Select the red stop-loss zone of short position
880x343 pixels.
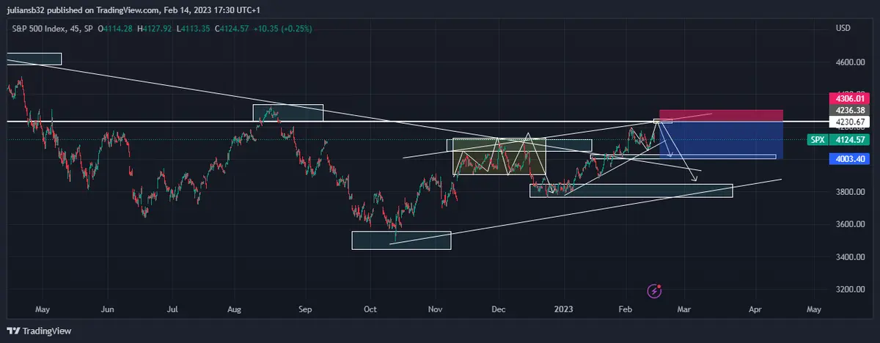point(721,115)
